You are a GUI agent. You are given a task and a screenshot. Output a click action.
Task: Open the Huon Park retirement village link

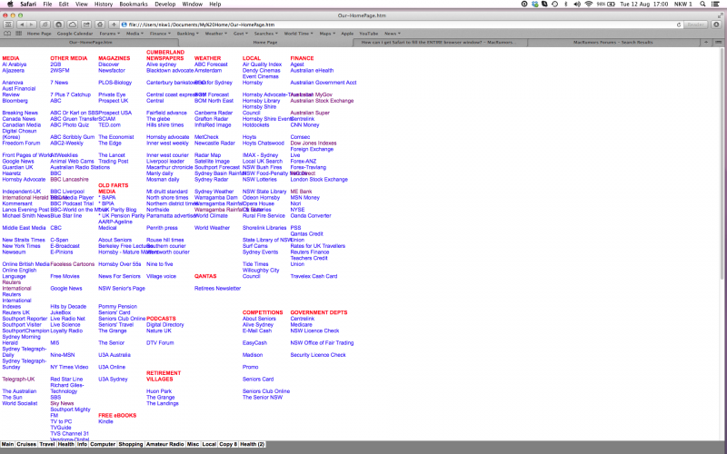point(159,391)
